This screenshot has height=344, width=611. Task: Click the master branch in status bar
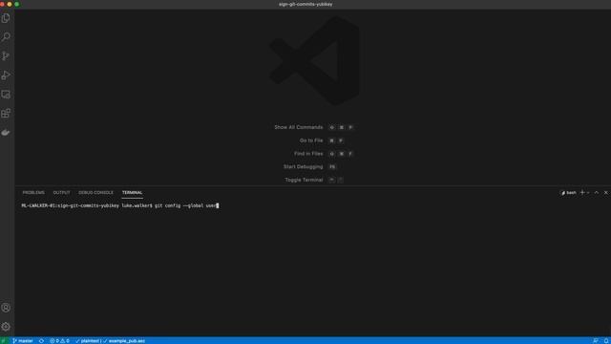click(23, 341)
